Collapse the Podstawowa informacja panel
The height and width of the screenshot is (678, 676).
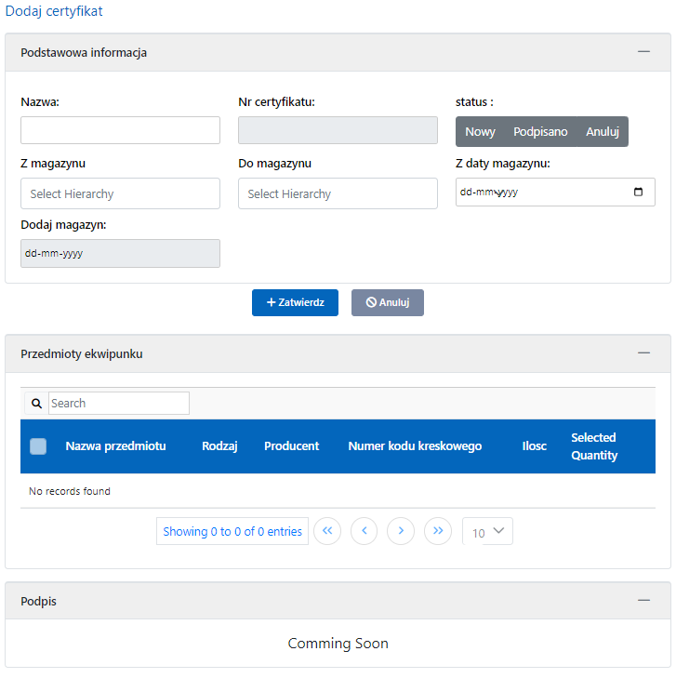tap(643, 53)
